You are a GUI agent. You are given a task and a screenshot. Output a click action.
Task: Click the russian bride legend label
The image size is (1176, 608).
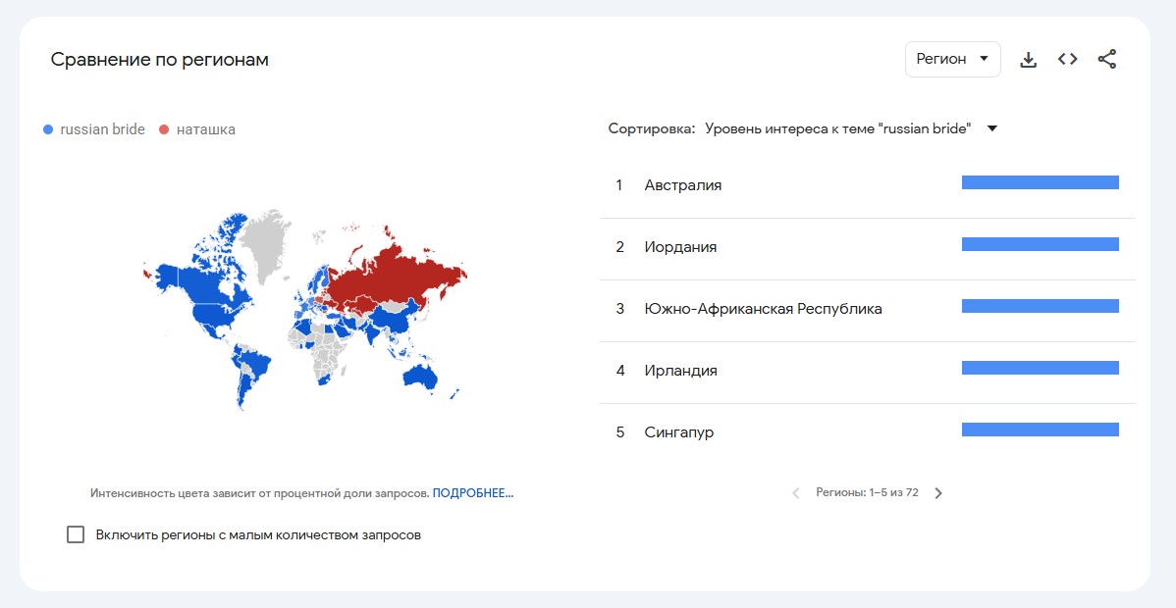[x=103, y=129]
